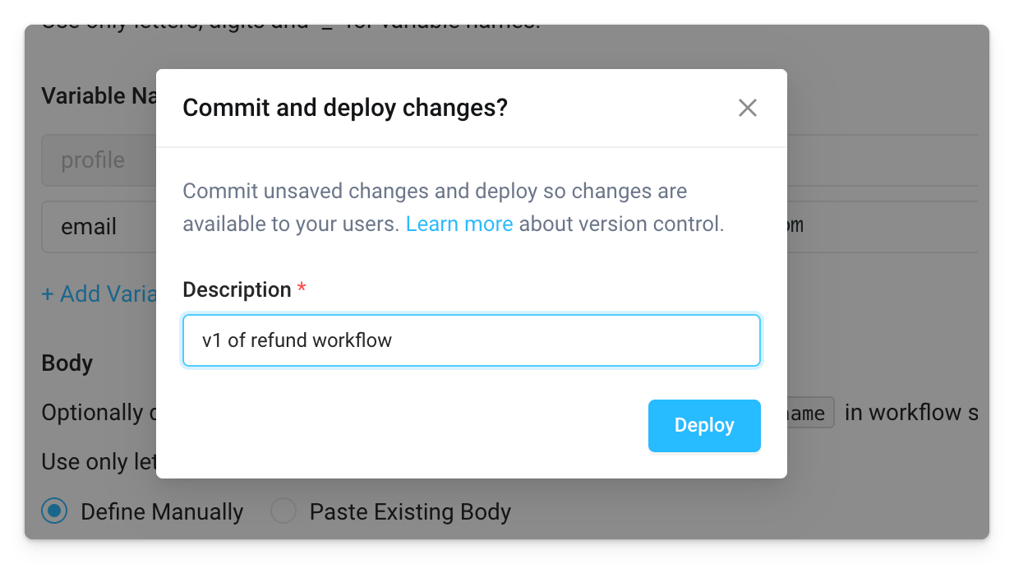Click the red required asterisk beside Description
Image resolution: width=1014 pixels, height=564 pixels.
click(302, 289)
